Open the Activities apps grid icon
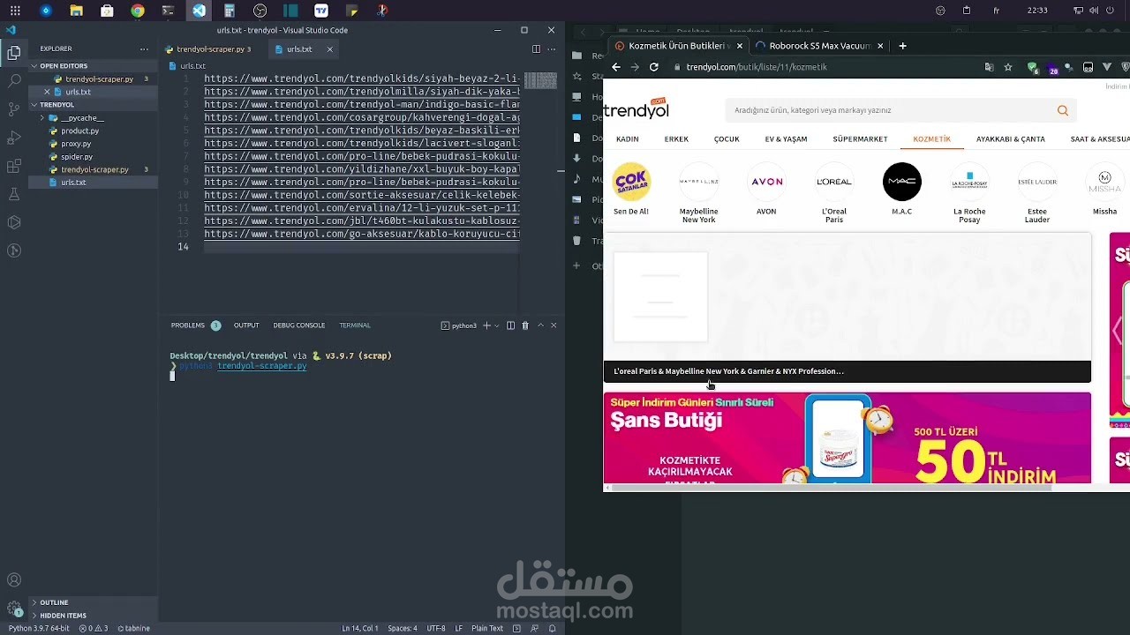The image size is (1130, 635). 15,11
